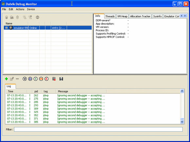Click the Name column header in device list
This screenshot has height=142, width=190.
pos(16,24)
